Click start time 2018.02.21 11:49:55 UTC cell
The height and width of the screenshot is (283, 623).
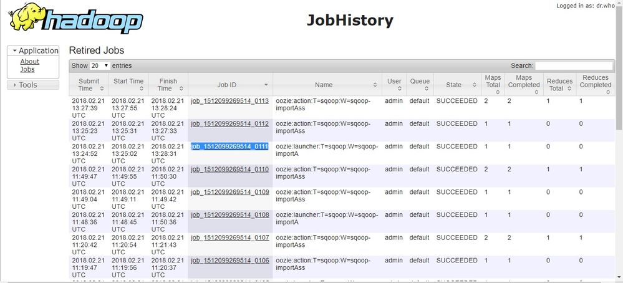click(128, 176)
